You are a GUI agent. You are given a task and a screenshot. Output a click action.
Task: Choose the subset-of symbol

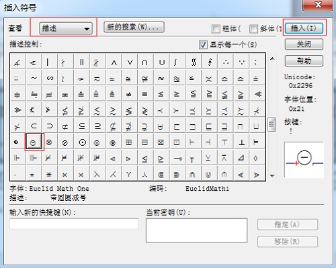click(x=34, y=126)
